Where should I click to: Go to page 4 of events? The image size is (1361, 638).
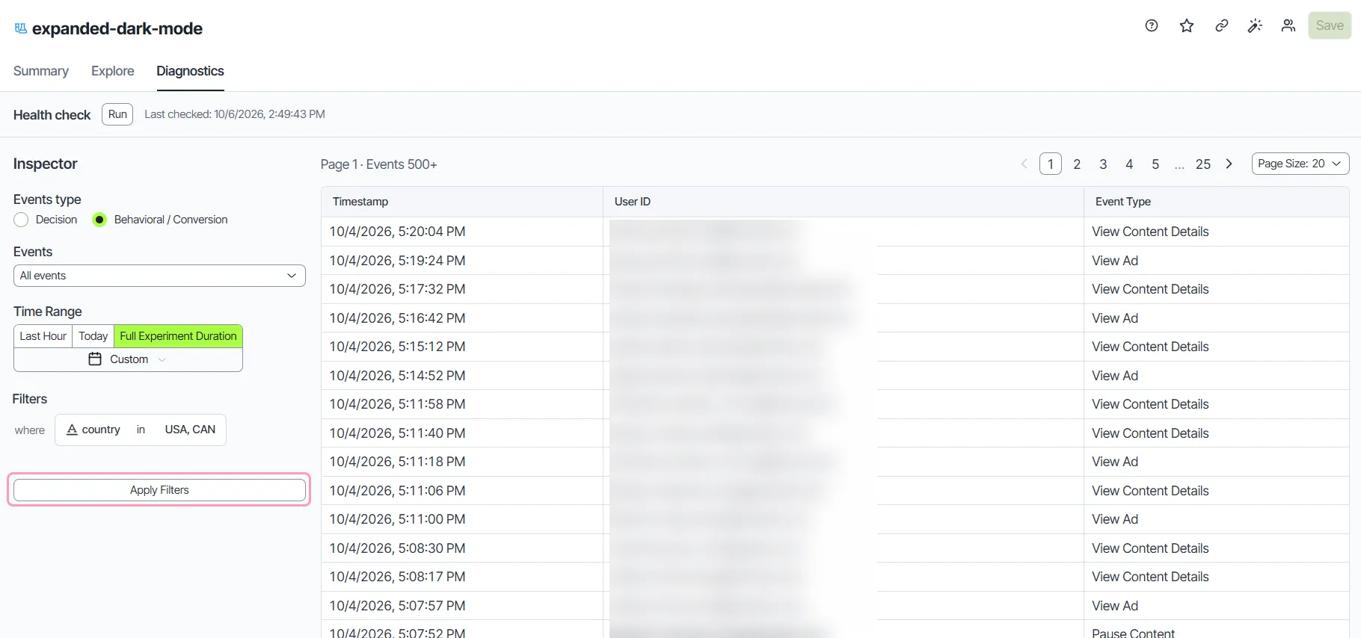(x=1129, y=164)
